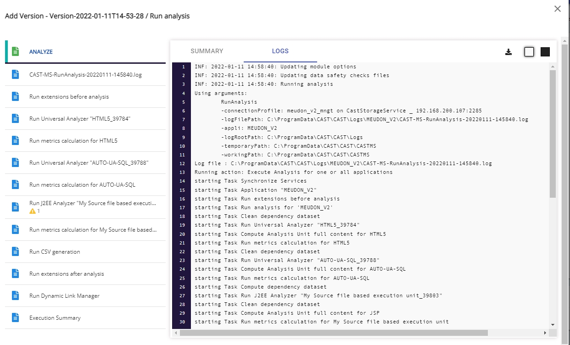Viewport: 570px width, 345px height.
Task: Click file icon for metrics calculation AUTO-UA-SQL
Action: tap(16, 184)
